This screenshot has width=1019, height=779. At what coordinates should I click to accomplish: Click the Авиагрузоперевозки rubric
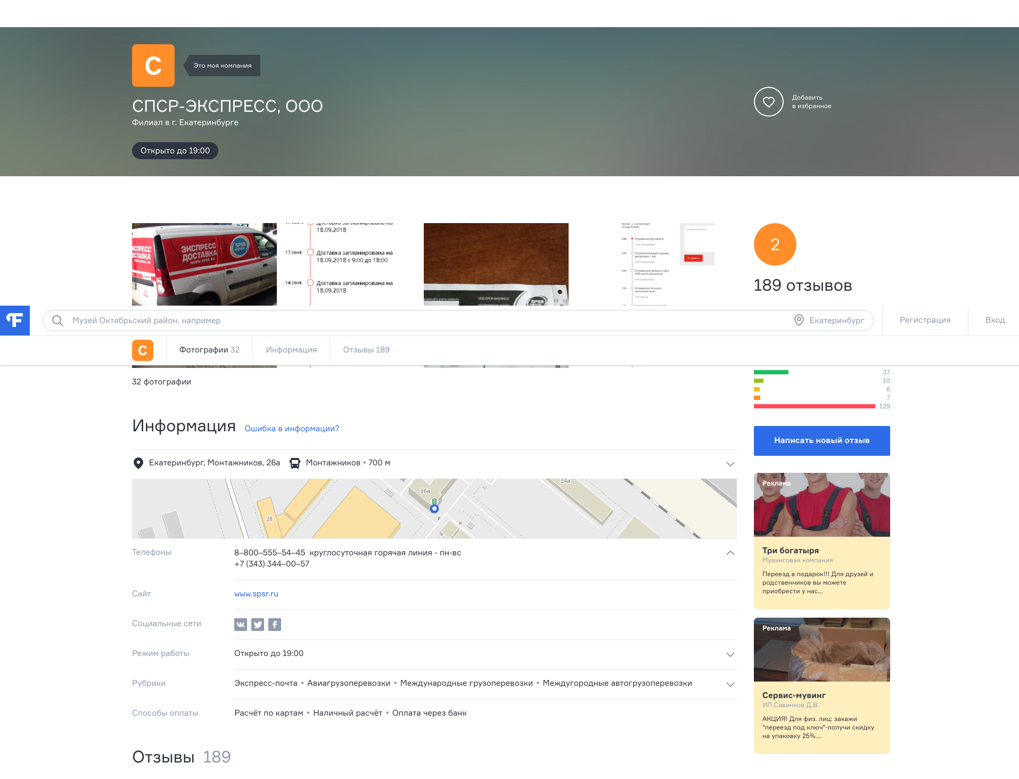[x=349, y=683]
